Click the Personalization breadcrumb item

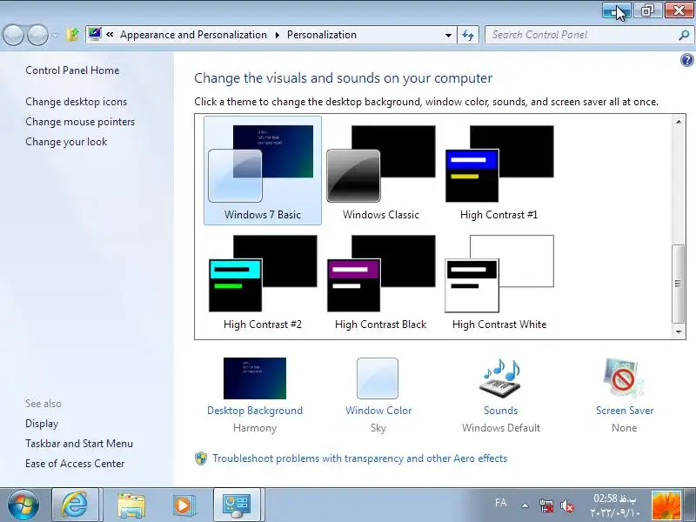pyautogui.click(x=322, y=35)
